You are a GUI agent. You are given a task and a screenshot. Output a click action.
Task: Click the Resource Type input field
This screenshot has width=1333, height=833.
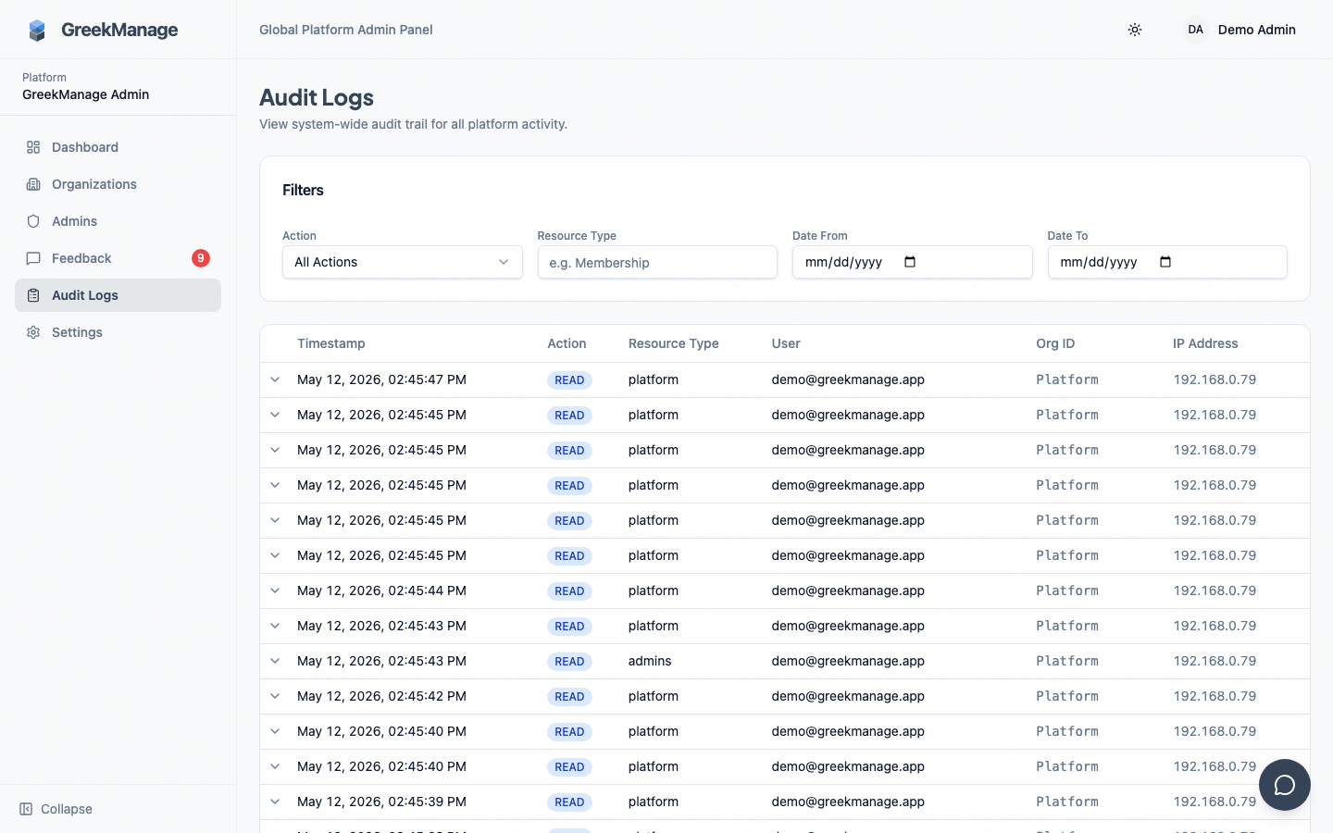(x=657, y=262)
